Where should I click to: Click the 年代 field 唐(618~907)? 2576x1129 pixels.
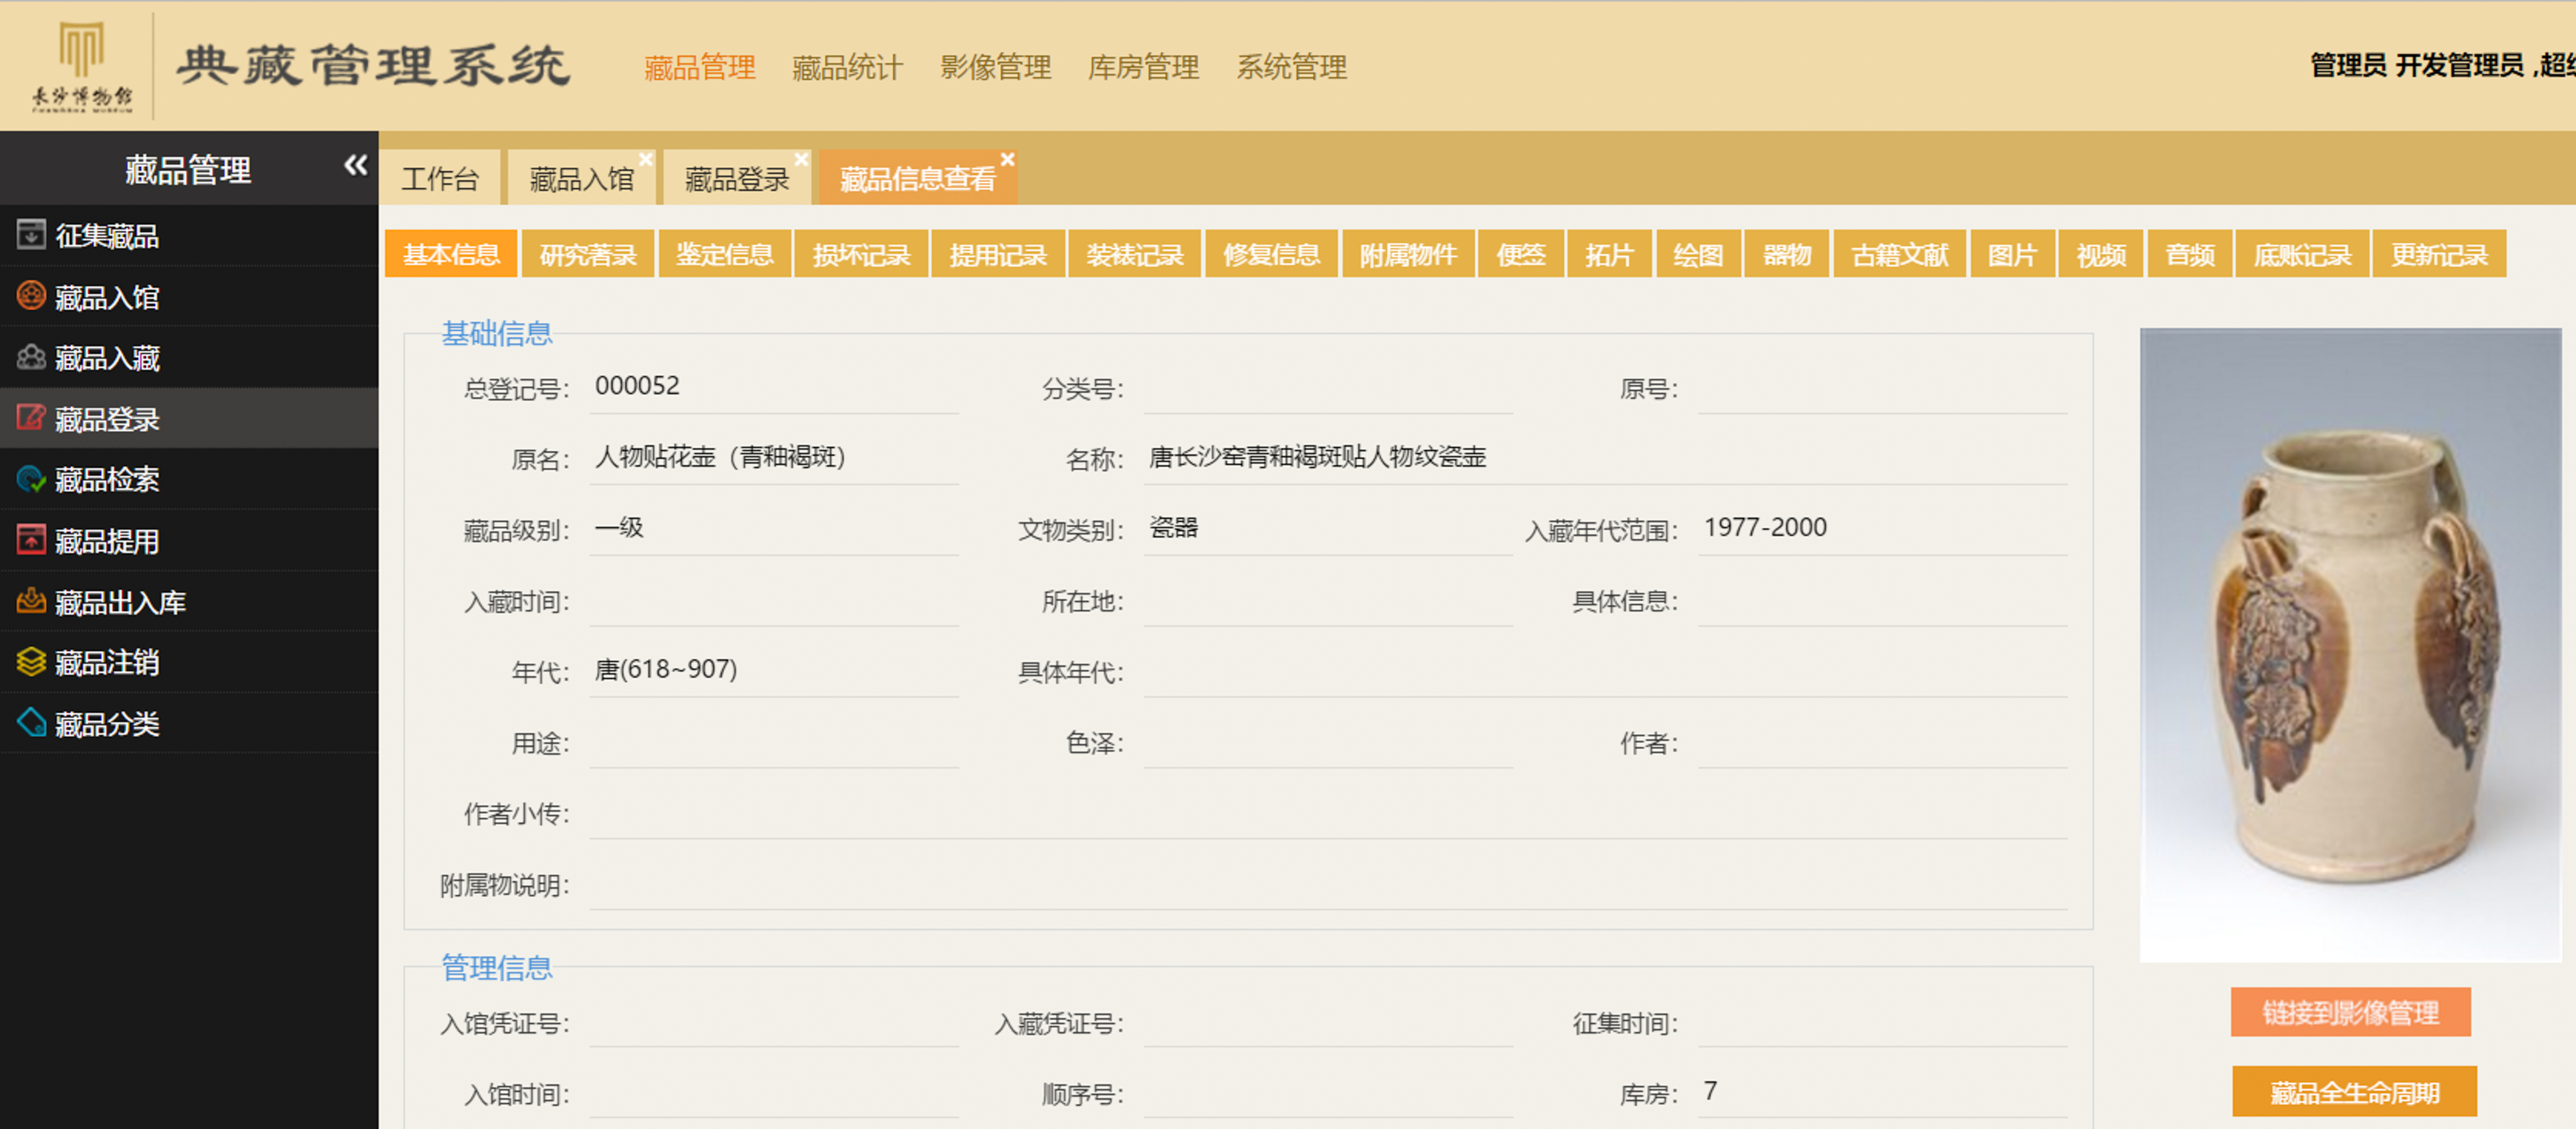(x=774, y=671)
